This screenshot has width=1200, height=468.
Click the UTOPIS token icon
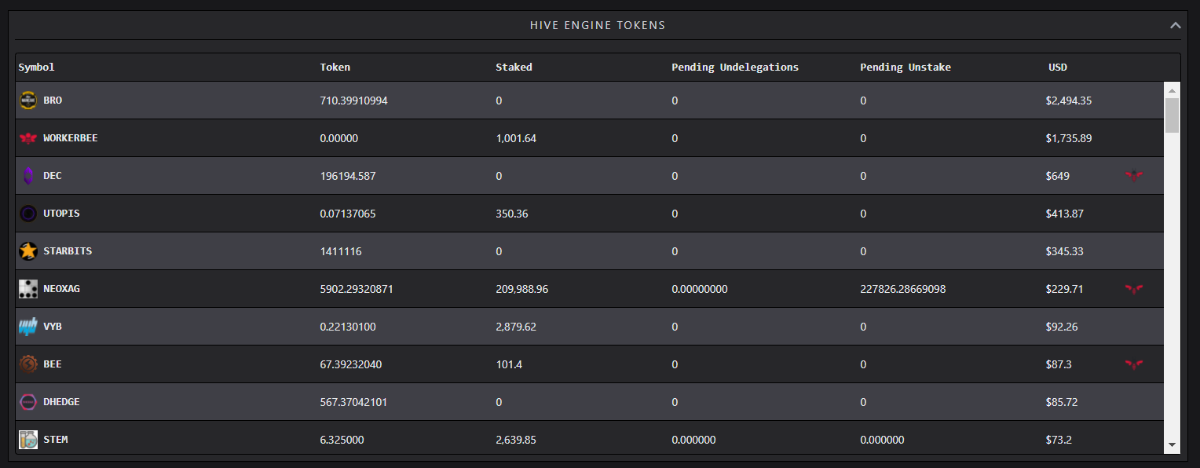pyautogui.click(x=28, y=214)
